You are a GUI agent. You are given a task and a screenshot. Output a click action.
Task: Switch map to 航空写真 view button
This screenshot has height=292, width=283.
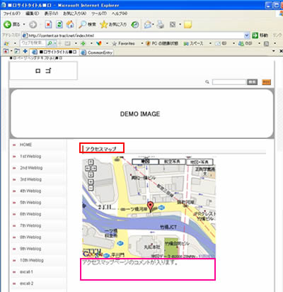172,162
